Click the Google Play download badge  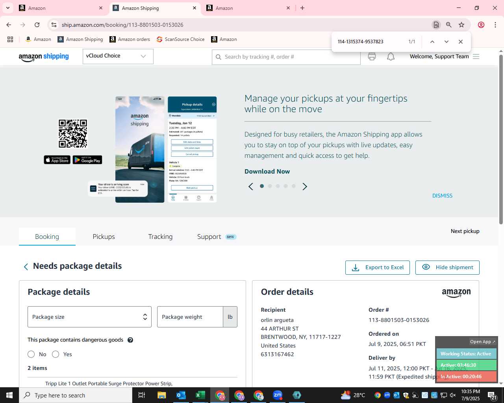click(x=87, y=160)
